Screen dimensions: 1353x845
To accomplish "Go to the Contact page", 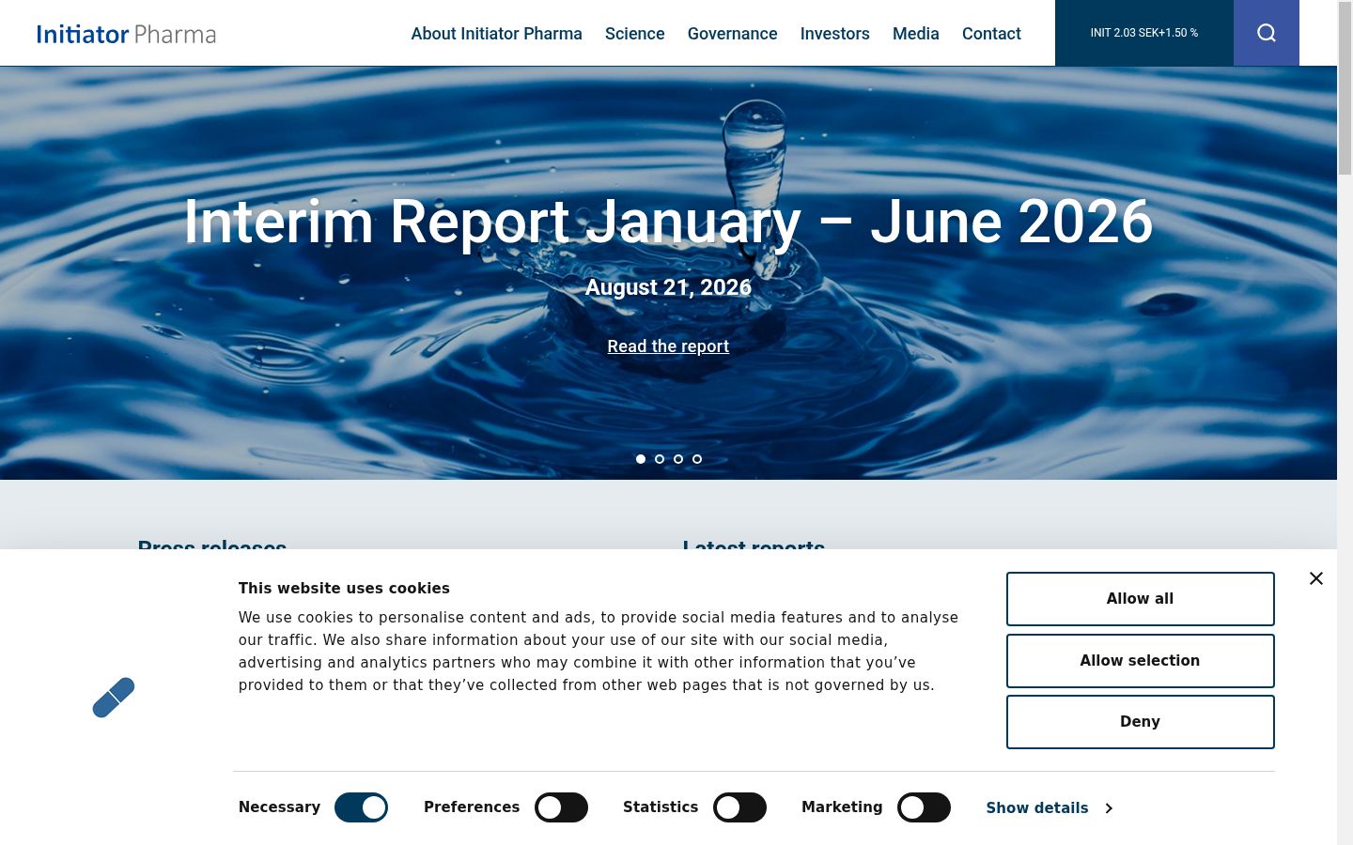I will 991,34.
